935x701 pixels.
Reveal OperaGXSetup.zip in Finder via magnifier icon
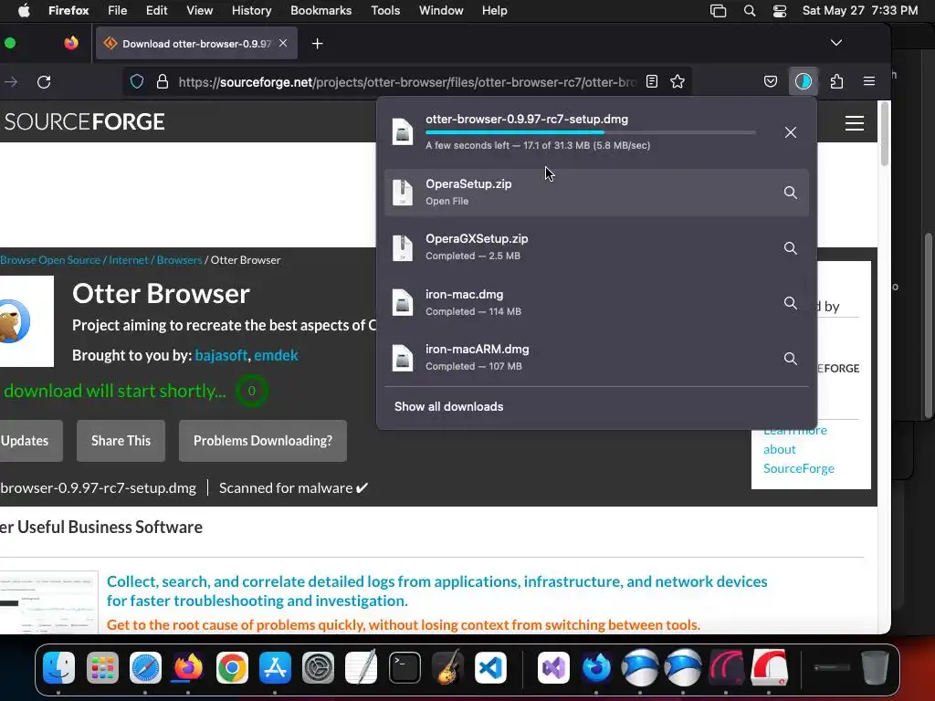pyautogui.click(x=790, y=248)
